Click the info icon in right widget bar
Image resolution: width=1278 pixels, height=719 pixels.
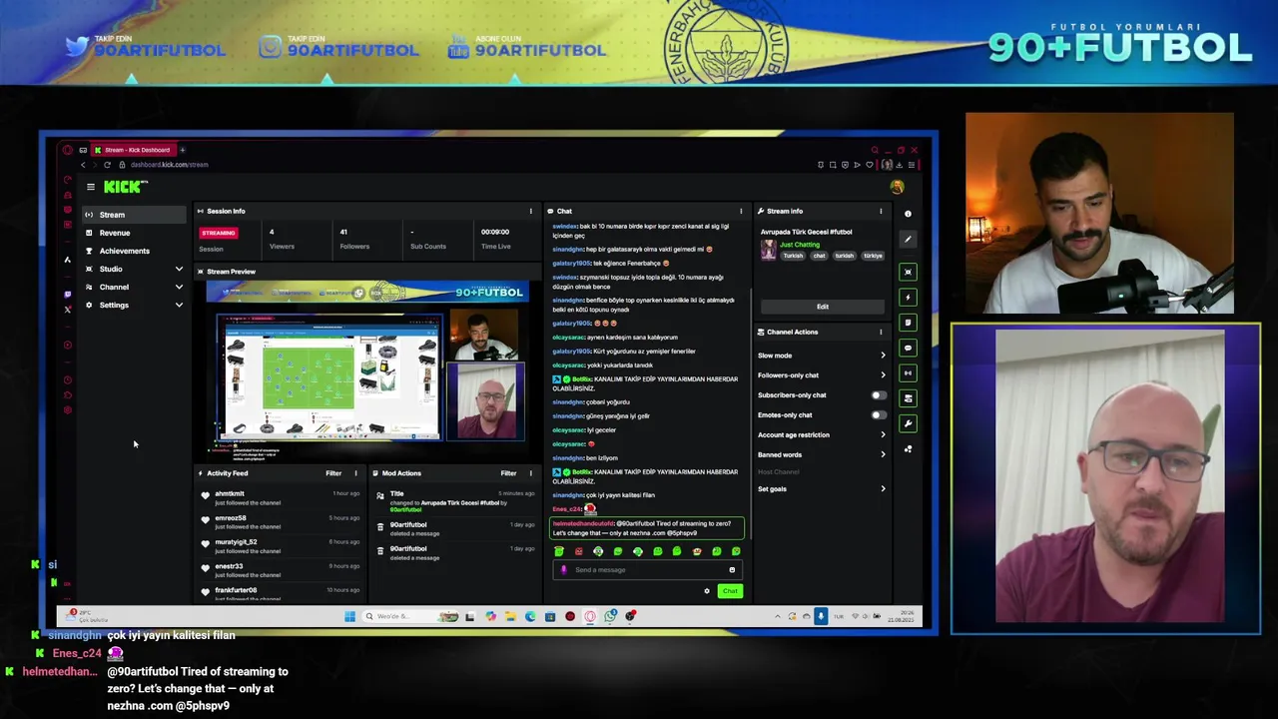908,214
